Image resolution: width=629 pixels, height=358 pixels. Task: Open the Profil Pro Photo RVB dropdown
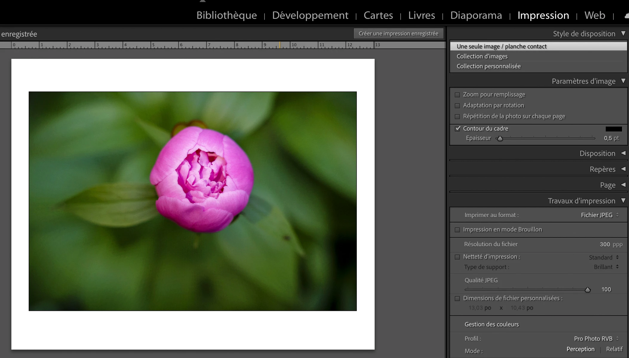coord(596,339)
